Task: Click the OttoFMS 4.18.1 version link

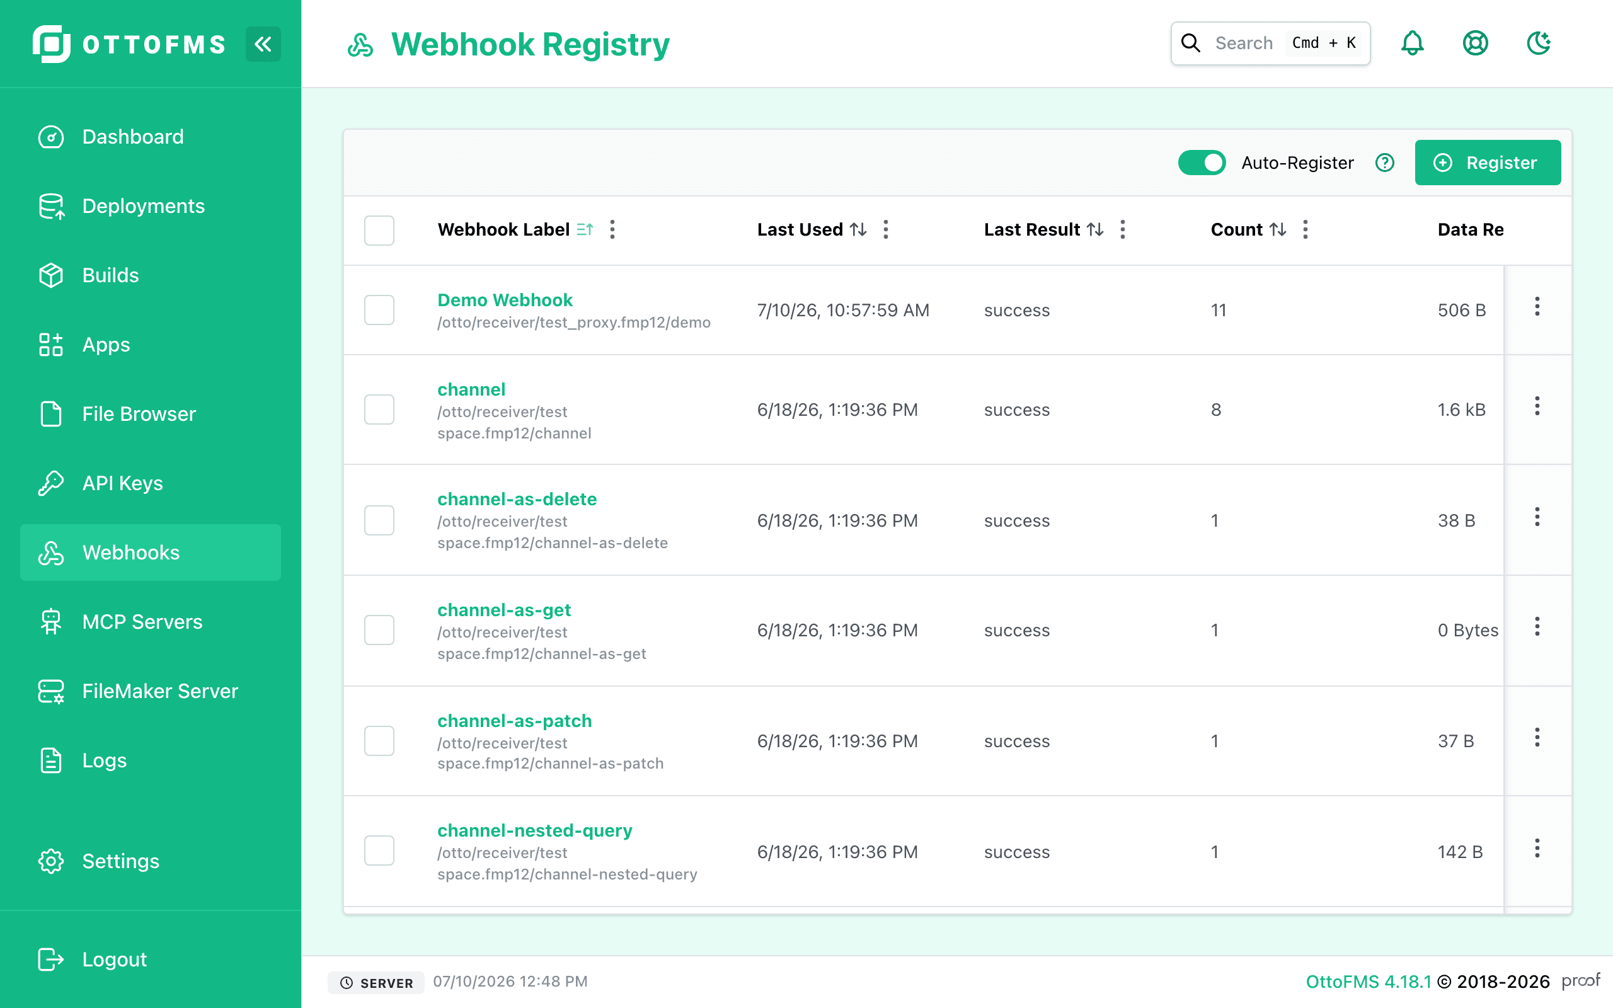Action: click(x=1369, y=982)
